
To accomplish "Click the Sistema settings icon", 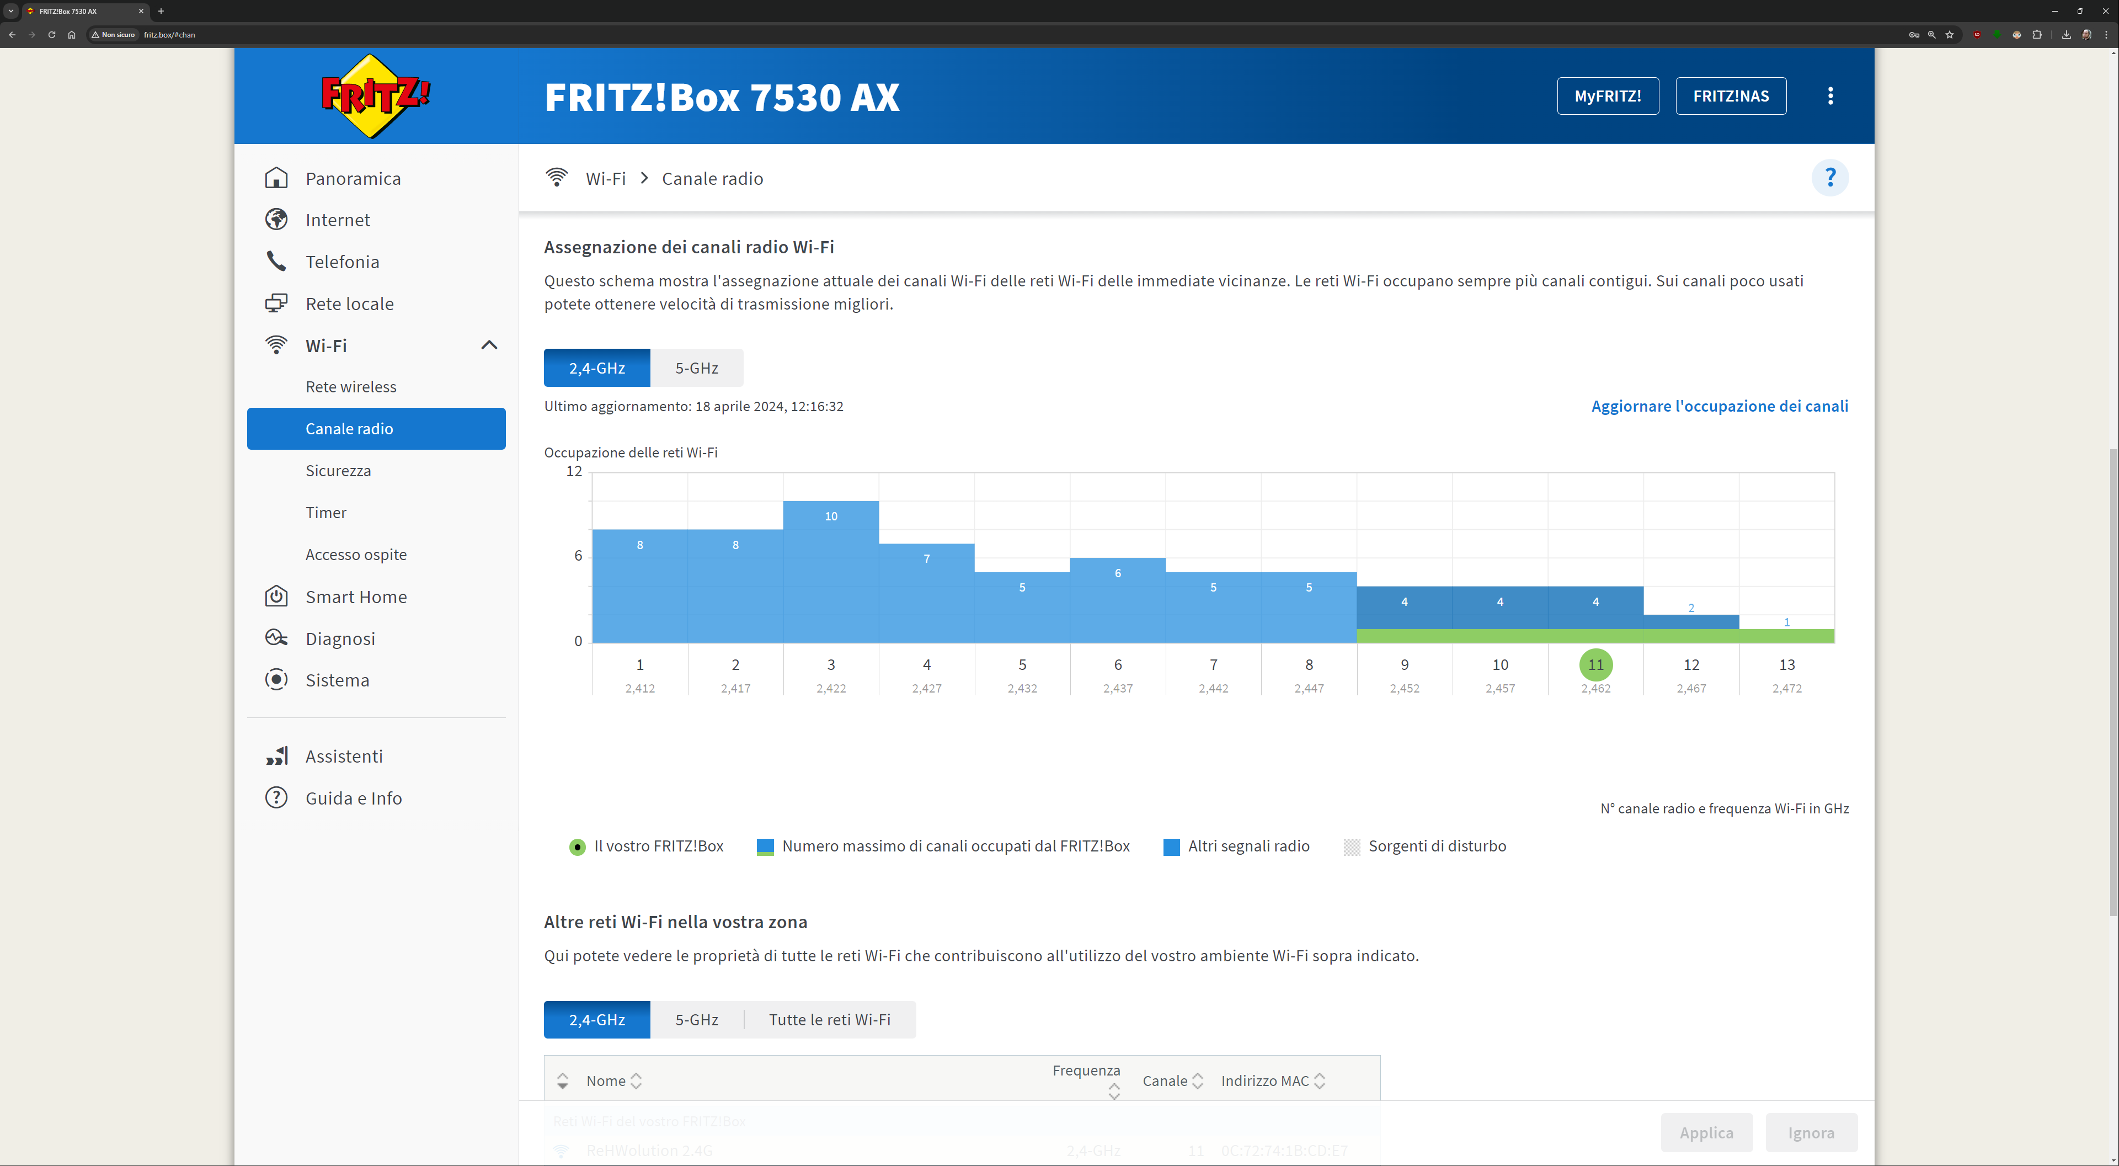I will click(x=276, y=680).
